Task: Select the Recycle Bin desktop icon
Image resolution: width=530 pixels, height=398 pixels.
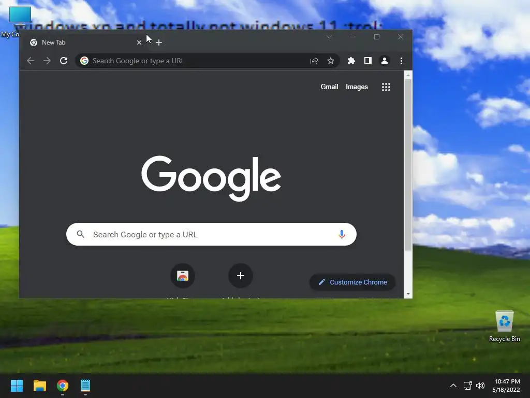Action: pos(505,326)
